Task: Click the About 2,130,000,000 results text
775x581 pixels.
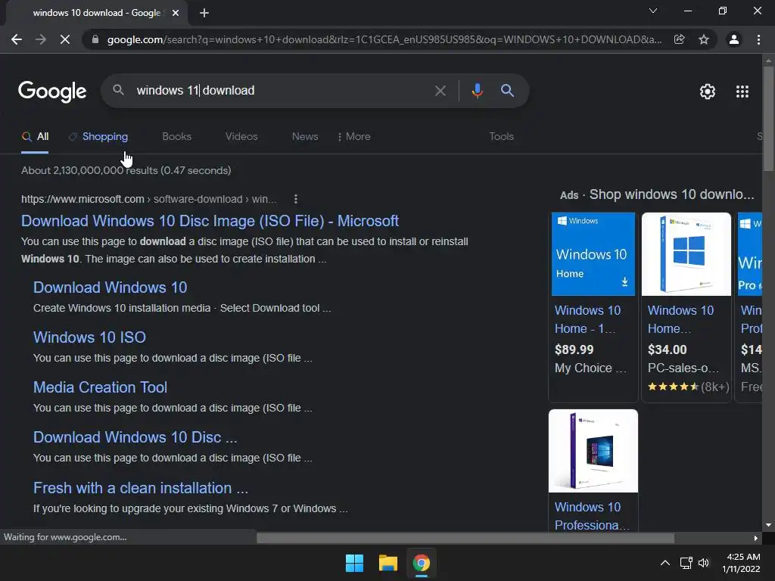Action: [126, 170]
